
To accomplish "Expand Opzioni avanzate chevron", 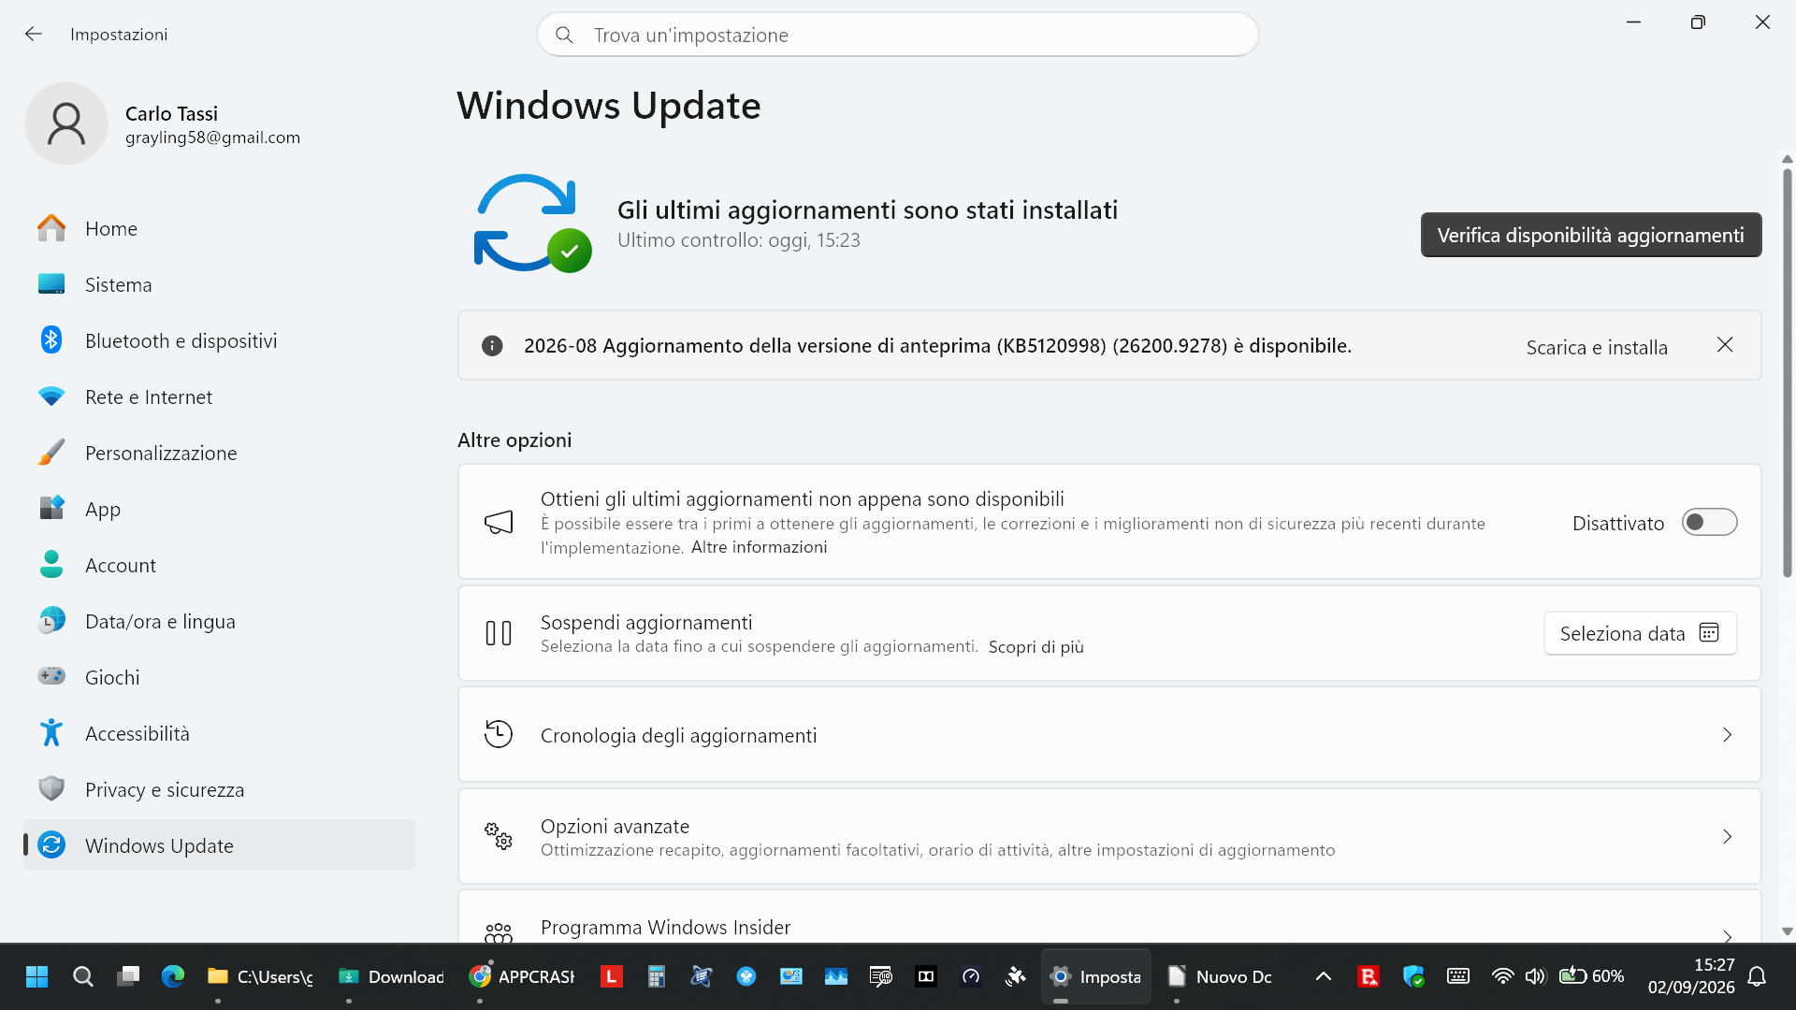I will [1727, 837].
